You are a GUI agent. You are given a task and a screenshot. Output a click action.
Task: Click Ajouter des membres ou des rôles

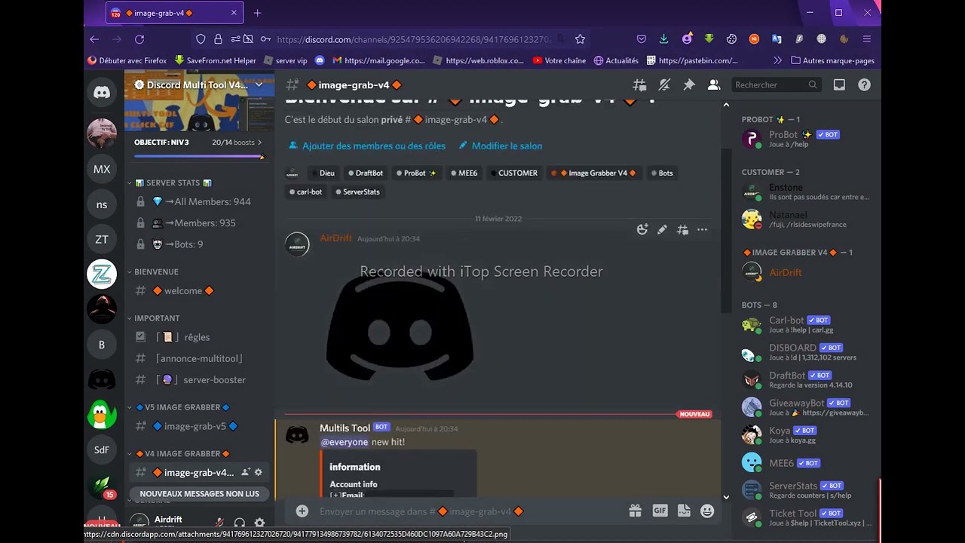(367, 146)
